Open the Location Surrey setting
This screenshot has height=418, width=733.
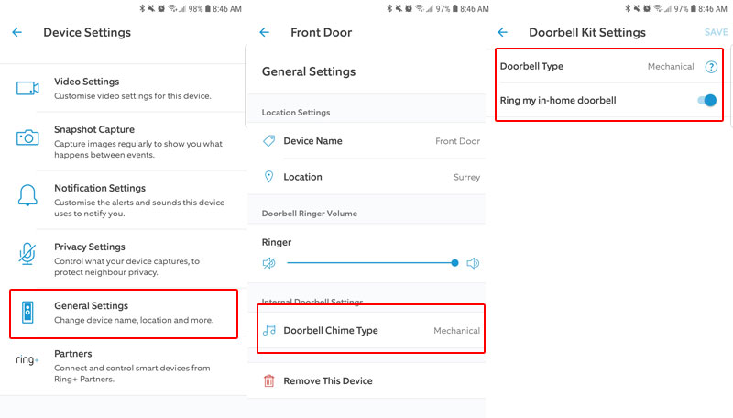[x=366, y=177]
